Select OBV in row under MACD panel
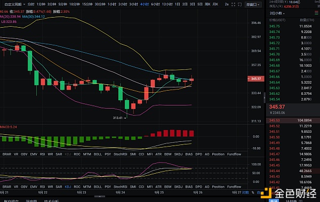Image resolution: width=320 pixels, height=202 pixels. pyautogui.click(x=24, y=154)
